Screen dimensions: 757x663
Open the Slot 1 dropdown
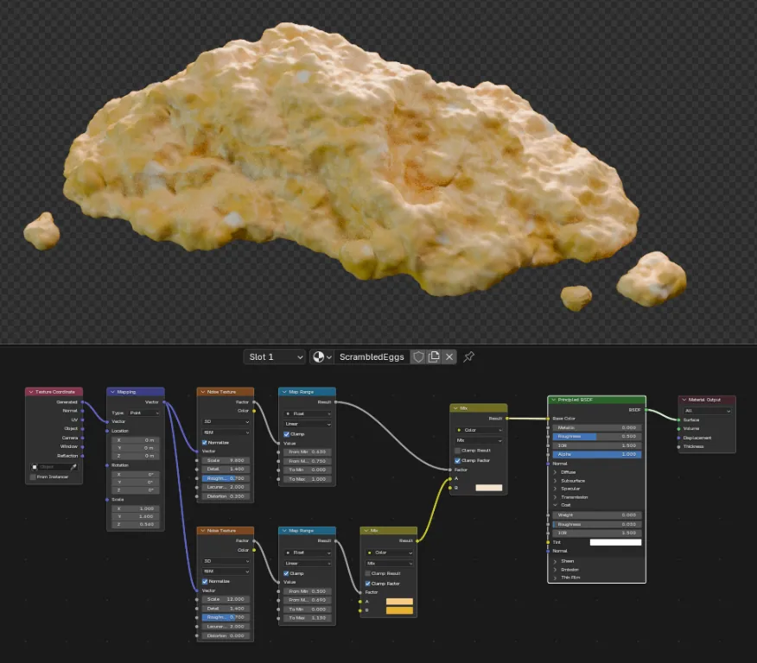coord(275,357)
